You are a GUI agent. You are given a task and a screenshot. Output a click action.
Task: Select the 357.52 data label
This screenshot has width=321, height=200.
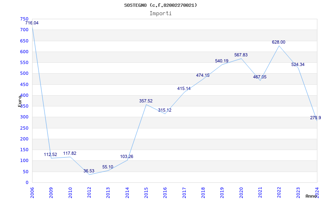pos(146,101)
